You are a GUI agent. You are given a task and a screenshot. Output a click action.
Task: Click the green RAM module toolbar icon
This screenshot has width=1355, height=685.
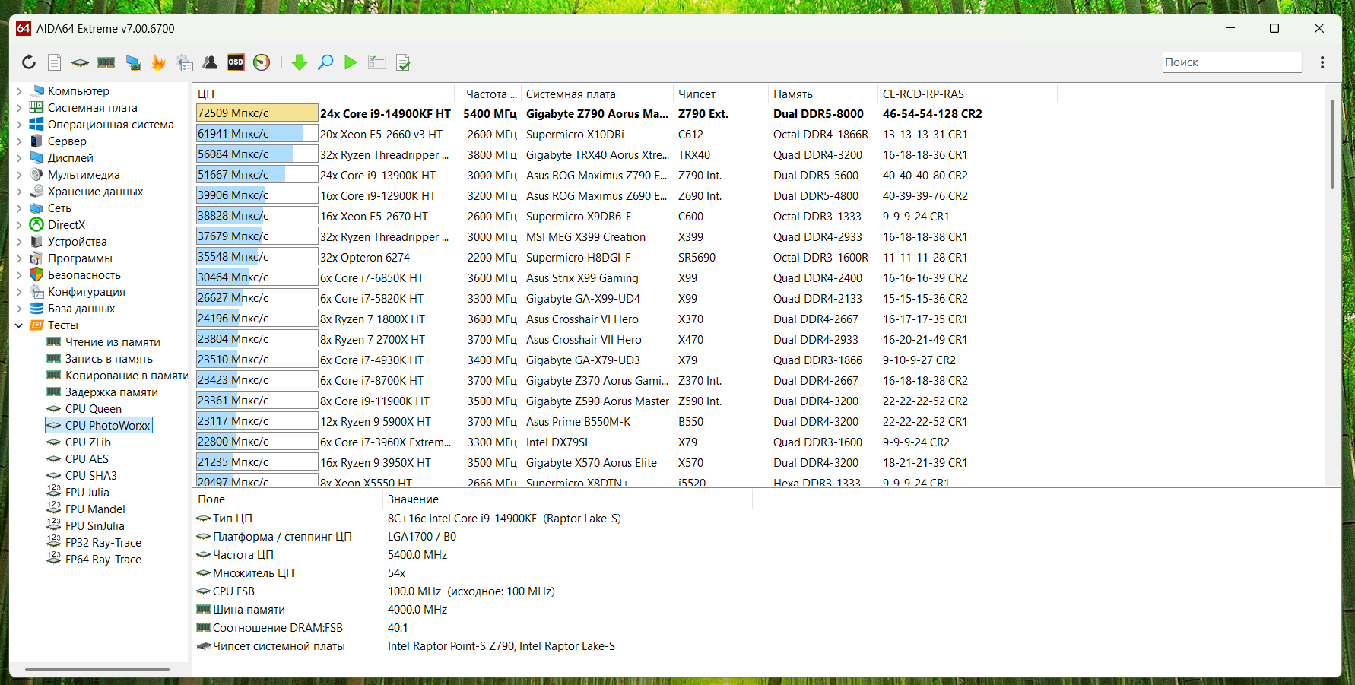106,62
